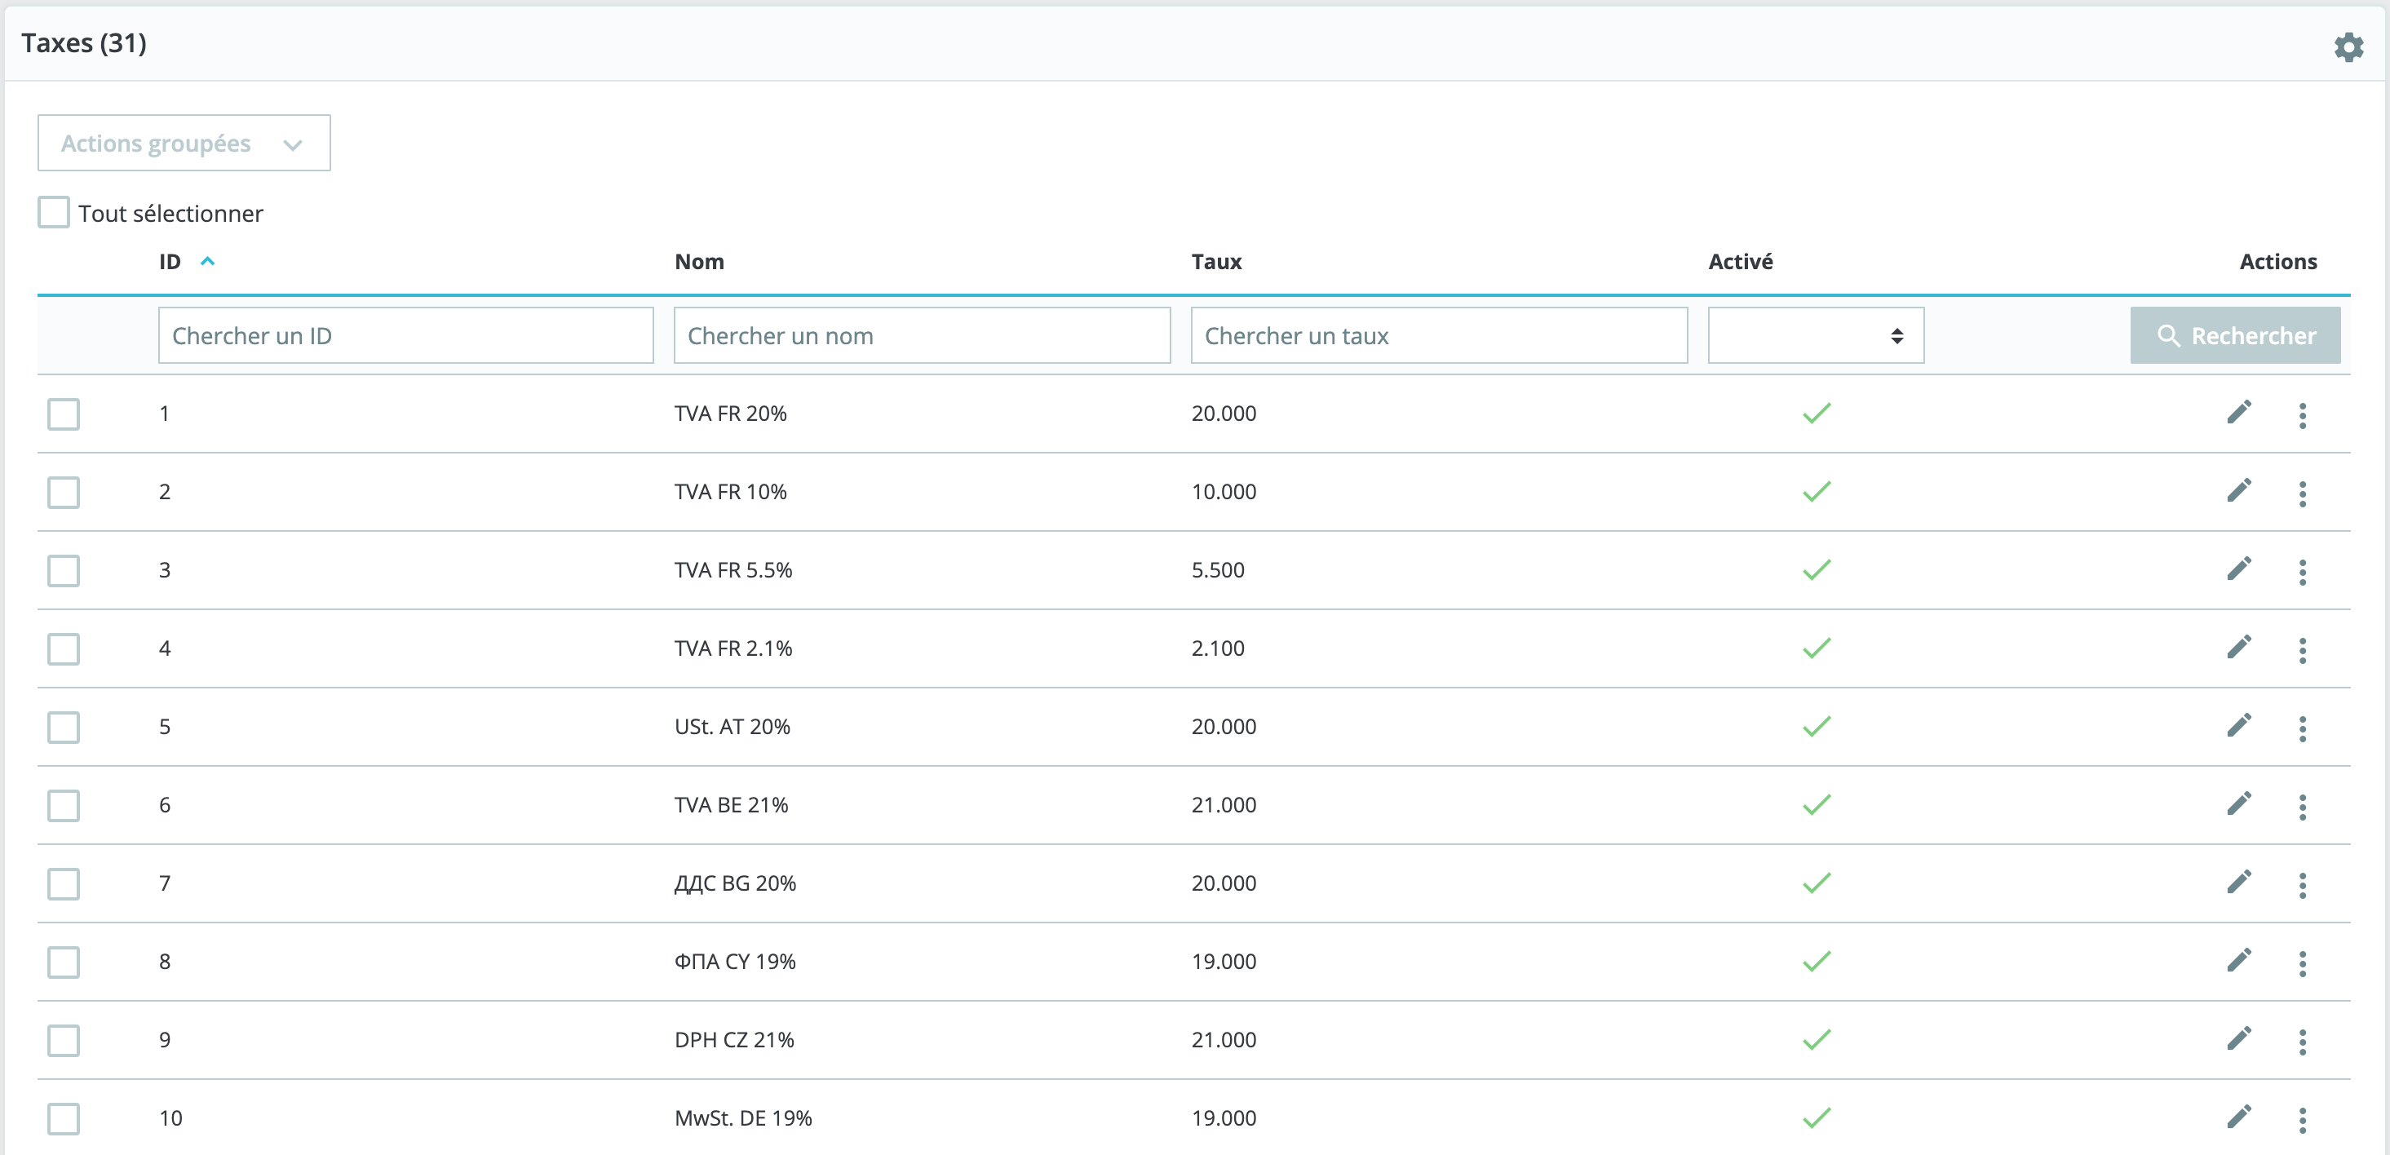Viewport: 2390px width, 1155px height.
Task: Open the Activé filter select box
Action: tap(1816, 335)
